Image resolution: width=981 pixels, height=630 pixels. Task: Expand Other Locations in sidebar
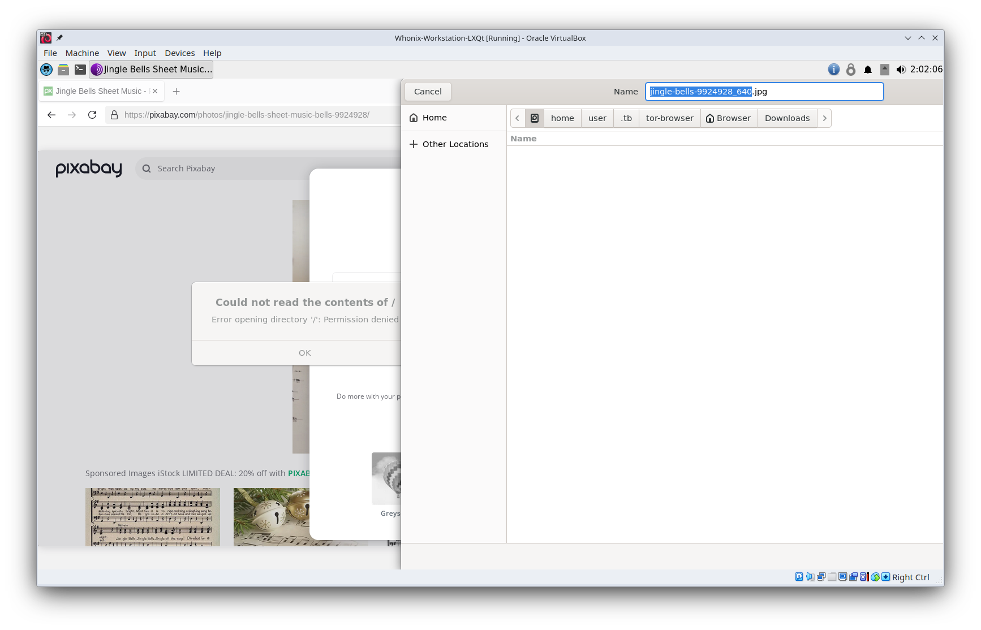click(449, 144)
